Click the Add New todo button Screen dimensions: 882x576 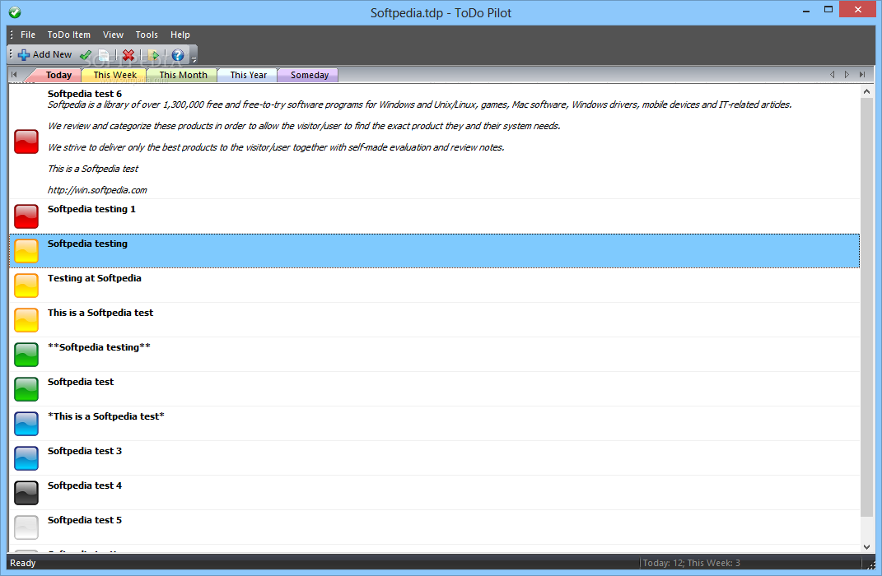[45, 54]
